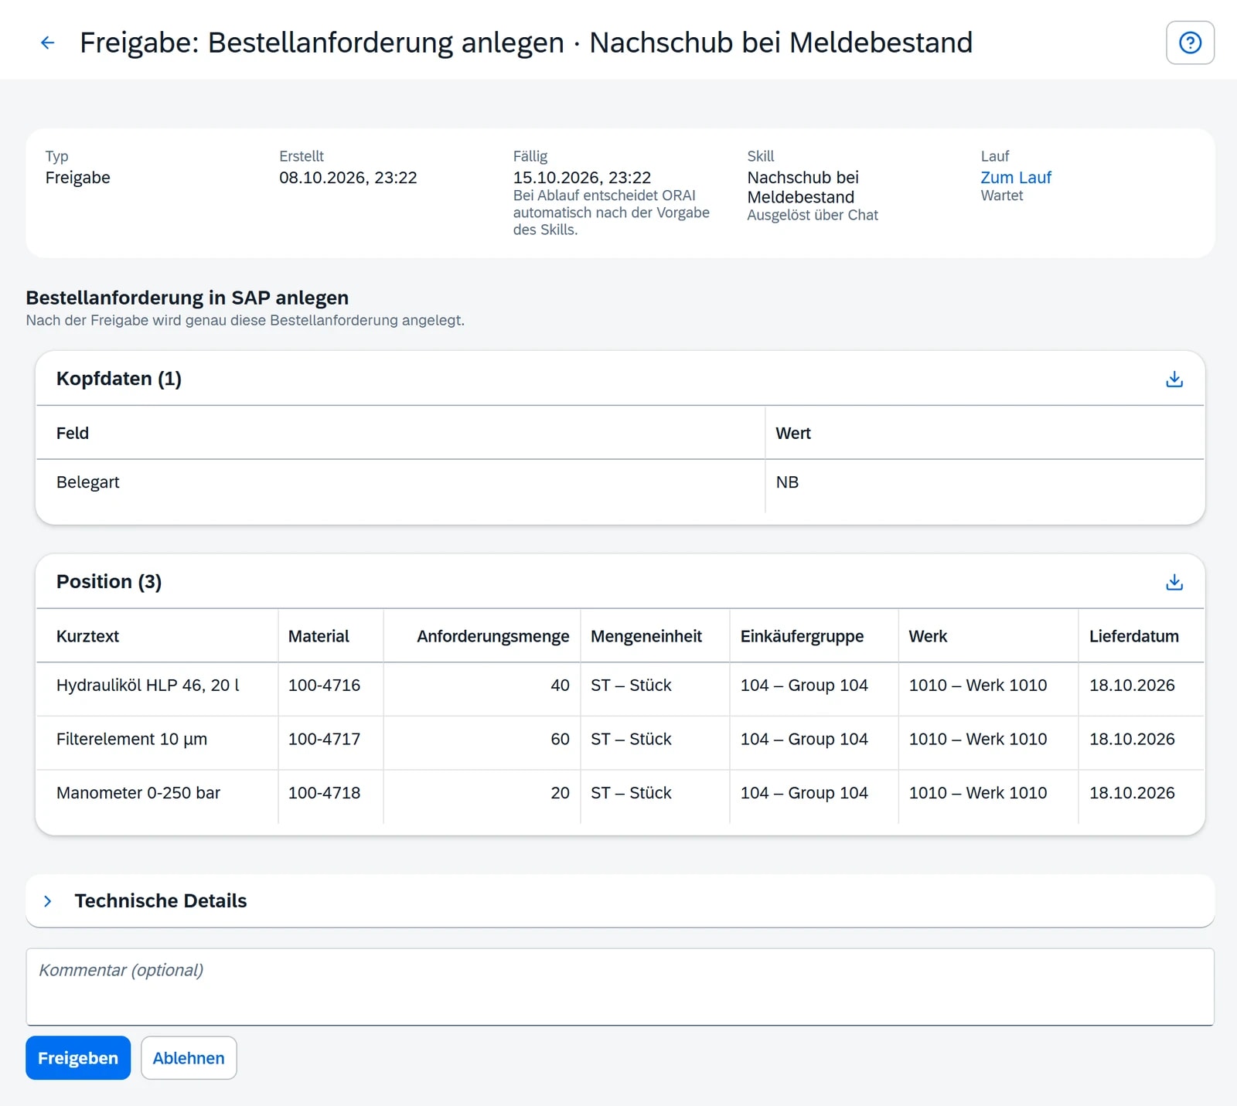Click quantity 40 for Hydrauliköl

[x=560, y=686]
